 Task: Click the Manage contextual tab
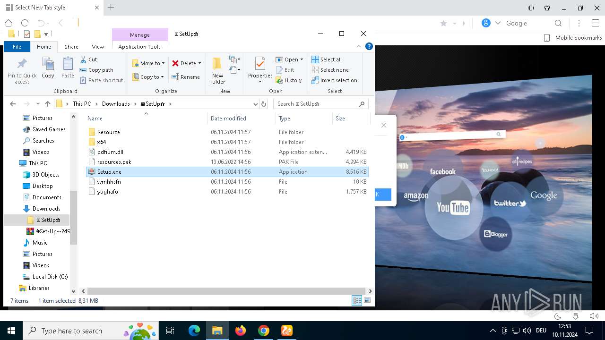[140, 34]
